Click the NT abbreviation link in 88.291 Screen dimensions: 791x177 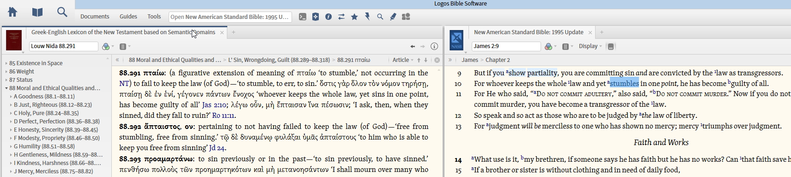[x=124, y=84]
